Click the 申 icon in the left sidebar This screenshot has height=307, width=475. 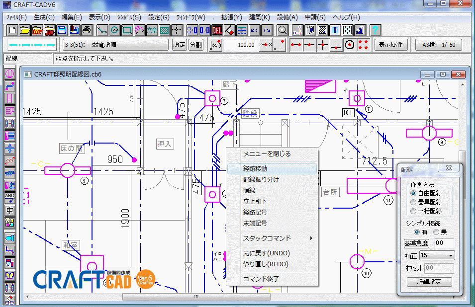point(9,210)
